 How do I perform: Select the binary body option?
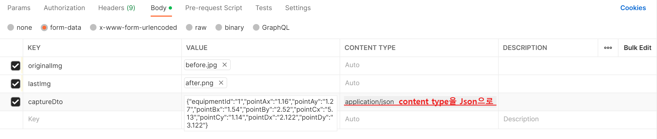pyautogui.click(x=219, y=28)
